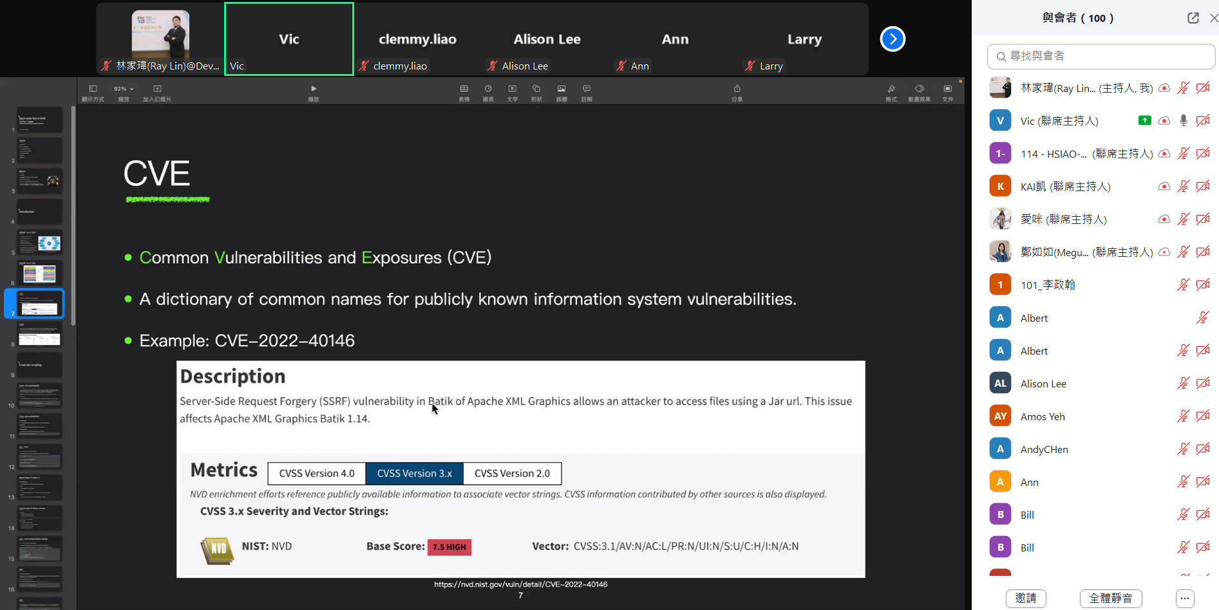Open the Chart insert tool
This screenshot has width=1219, height=610.
488,89
